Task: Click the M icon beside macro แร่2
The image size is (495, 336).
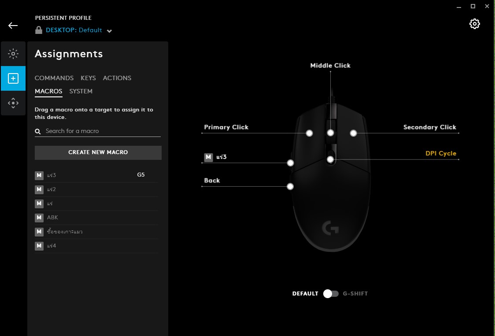Action: [39, 189]
